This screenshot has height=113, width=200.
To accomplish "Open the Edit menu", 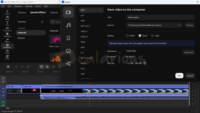I will (x=9, y=6).
